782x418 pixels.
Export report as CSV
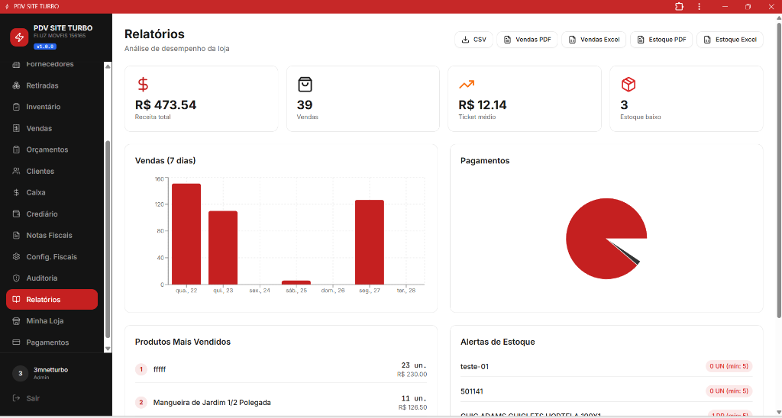point(473,40)
